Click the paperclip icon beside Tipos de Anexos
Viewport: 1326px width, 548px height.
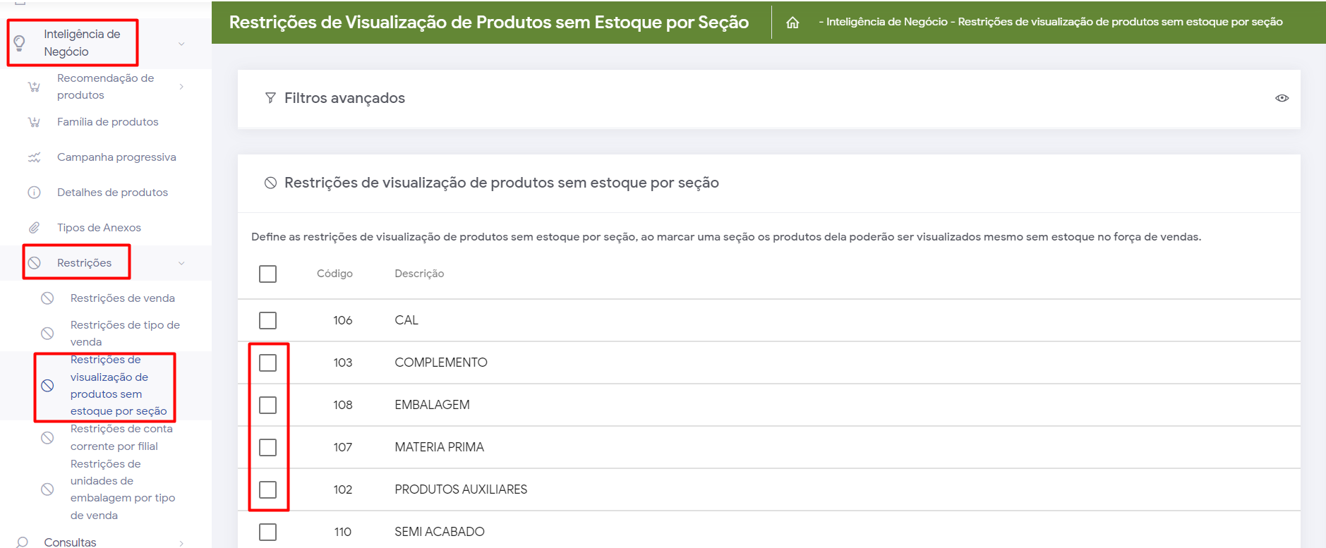(34, 228)
